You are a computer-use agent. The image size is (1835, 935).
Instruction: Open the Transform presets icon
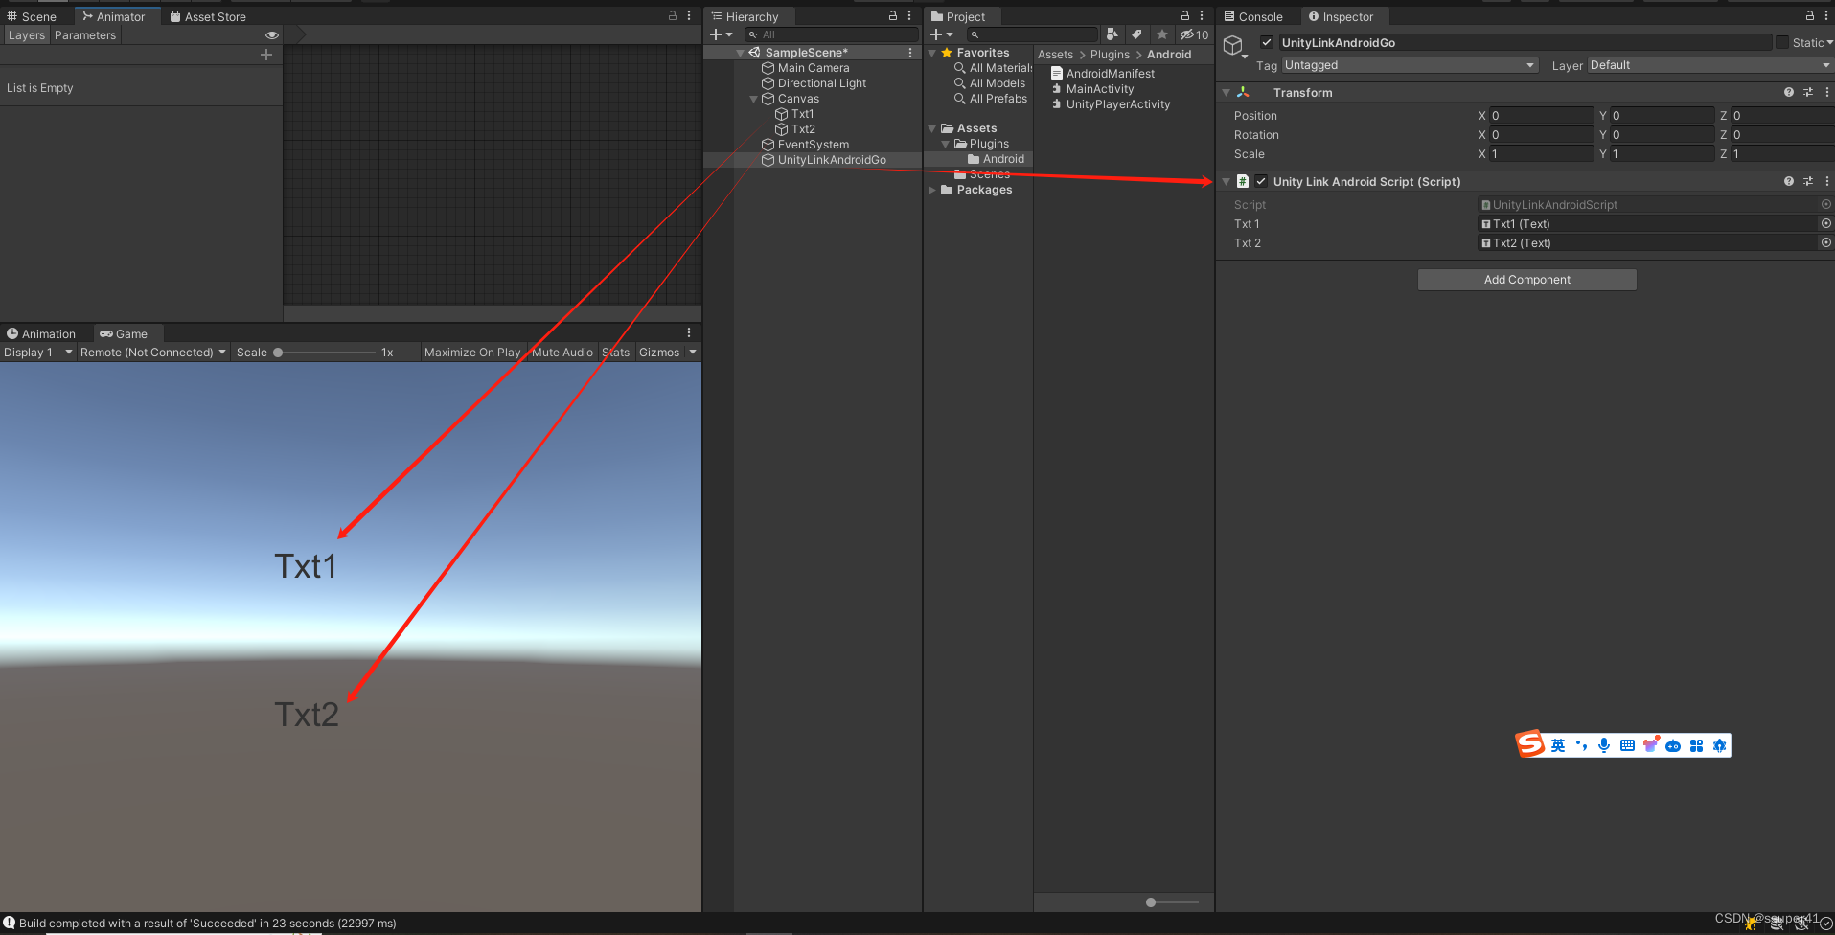(x=1808, y=92)
